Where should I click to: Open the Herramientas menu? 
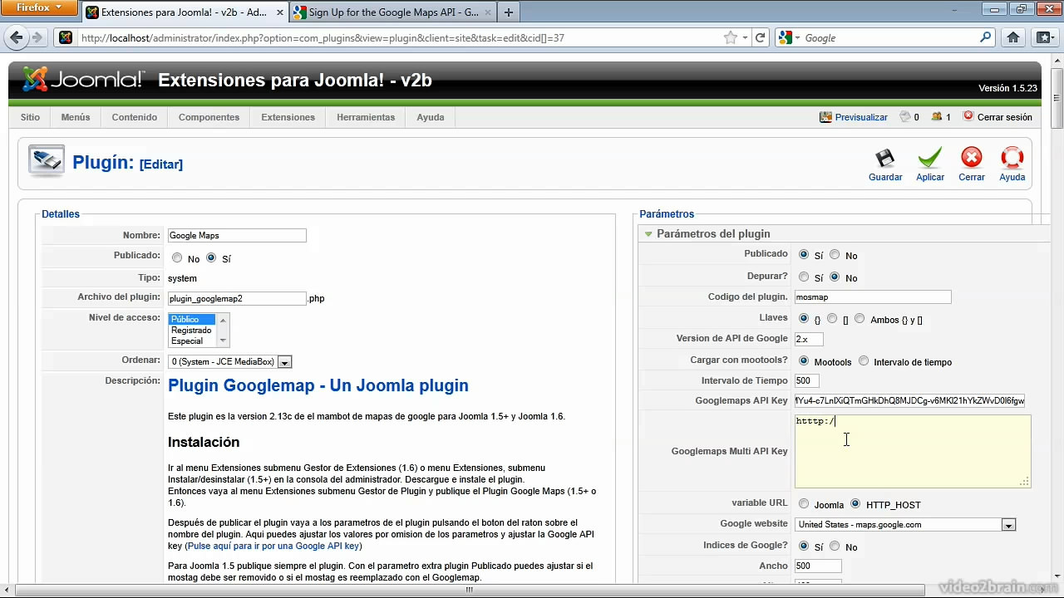366,117
